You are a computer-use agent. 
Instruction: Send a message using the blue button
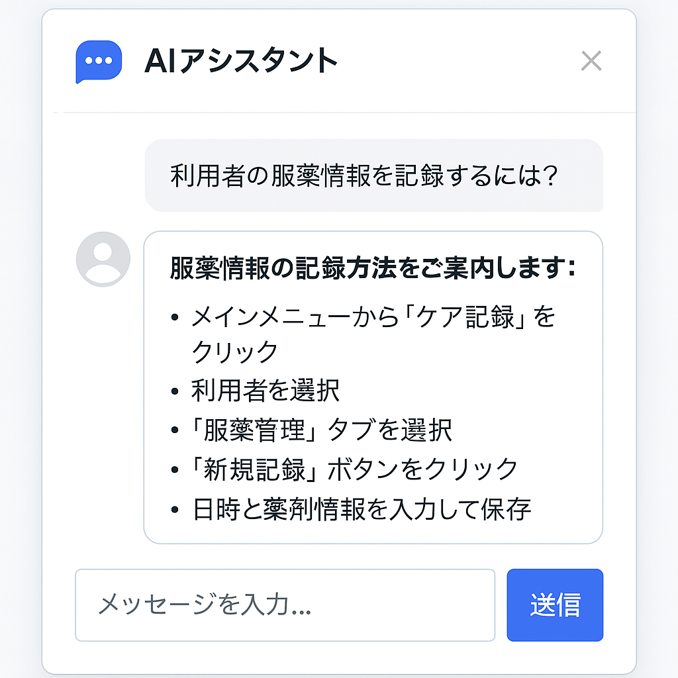(x=555, y=605)
